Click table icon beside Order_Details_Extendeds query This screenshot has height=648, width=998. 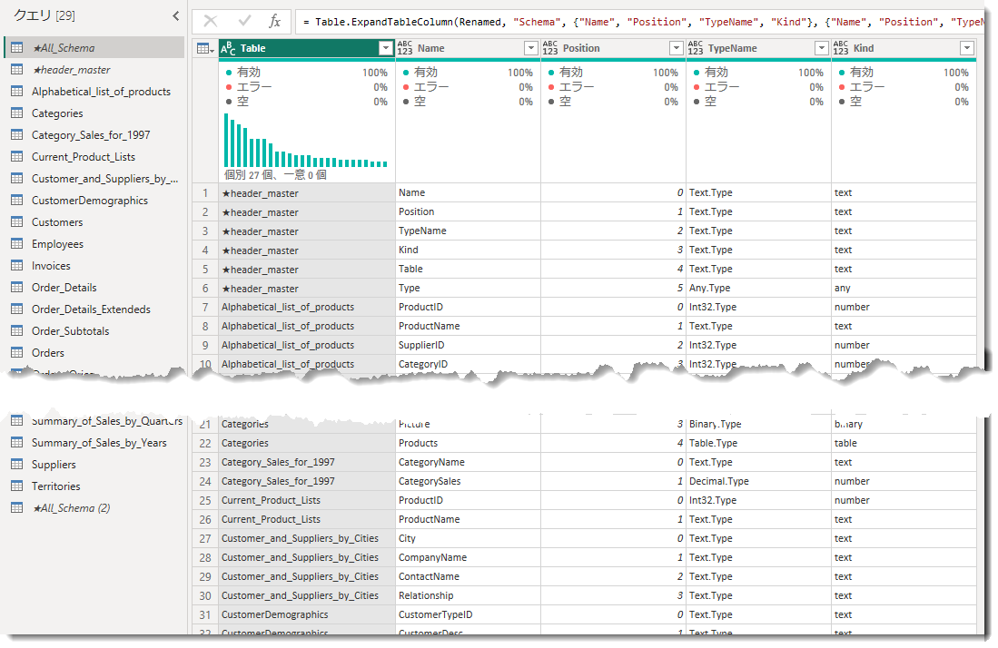click(17, 309)
